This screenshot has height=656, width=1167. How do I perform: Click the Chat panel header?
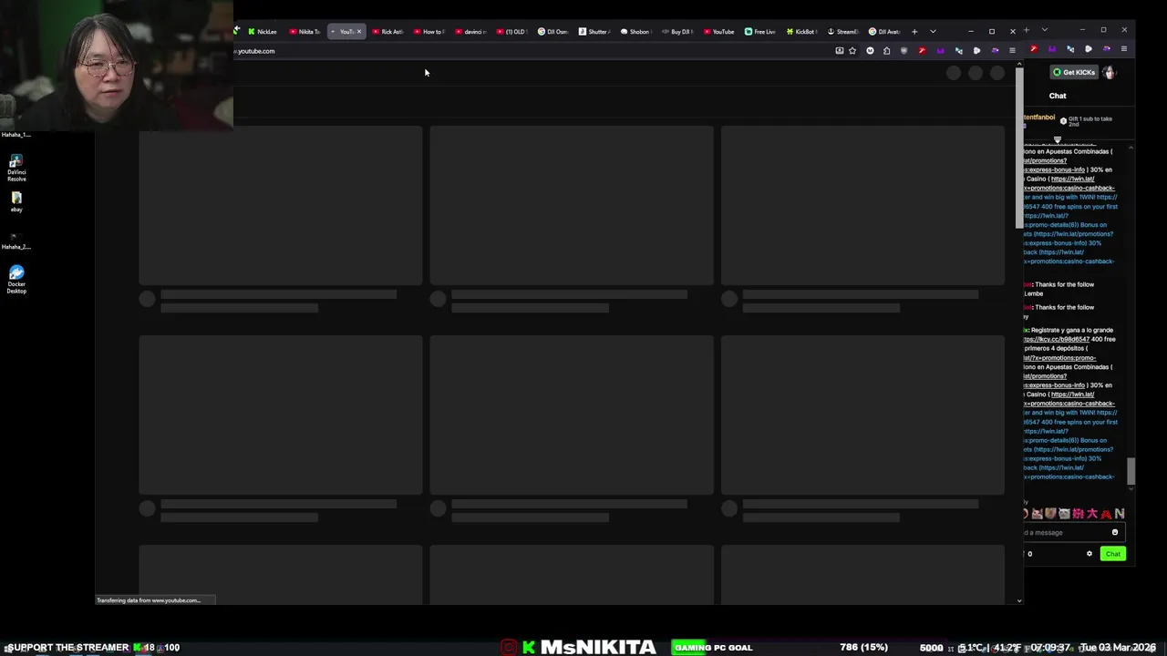point(1058,96)
